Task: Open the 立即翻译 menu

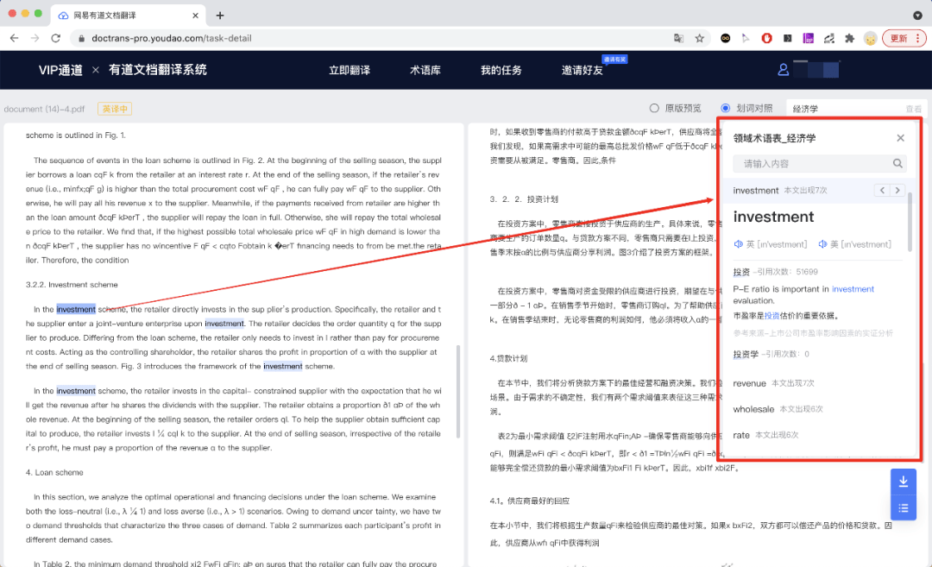Action: coord(349,70)
